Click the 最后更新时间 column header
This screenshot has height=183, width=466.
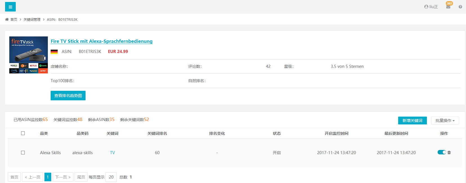tap(396, 133)
